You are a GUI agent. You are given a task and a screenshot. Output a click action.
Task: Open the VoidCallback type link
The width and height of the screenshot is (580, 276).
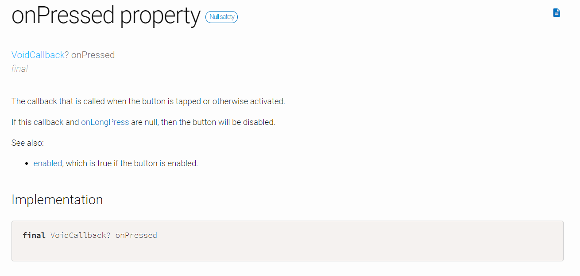(38, 55)
